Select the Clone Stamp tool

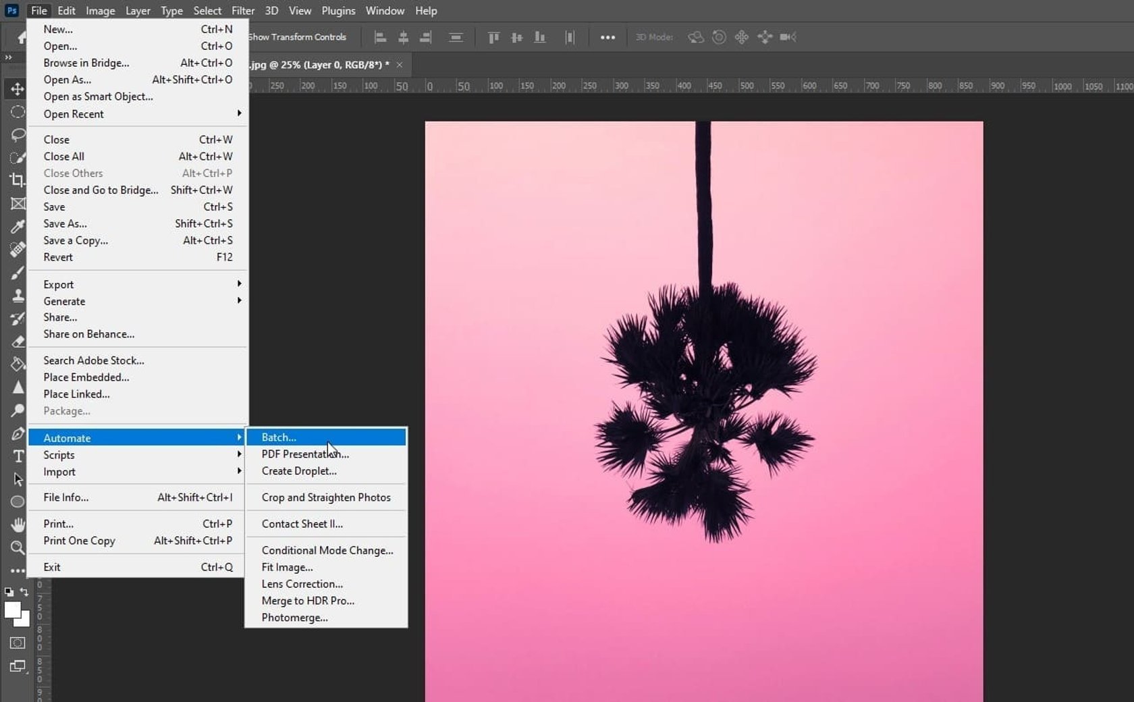[17, 295]
